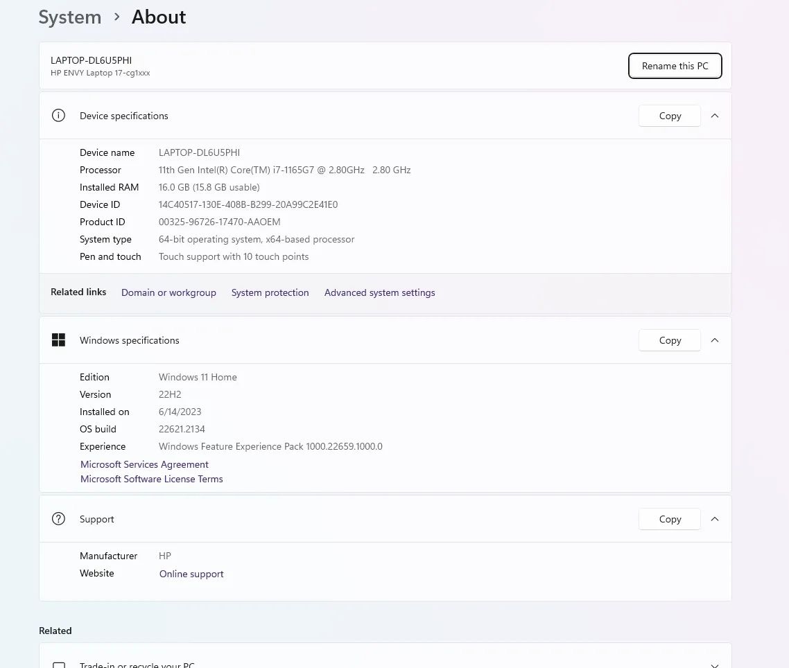Click the Website label in Support
This screenshot has width=789, height=668.
click(x=96, y=574)
